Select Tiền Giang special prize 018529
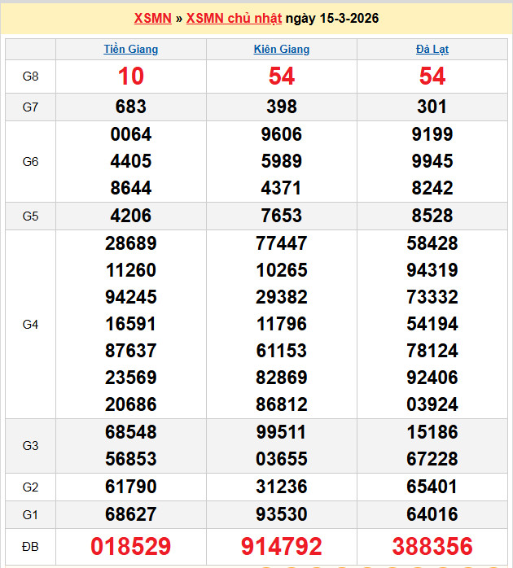The height and width of the screenshot is (568, 513). coord(131,546)
